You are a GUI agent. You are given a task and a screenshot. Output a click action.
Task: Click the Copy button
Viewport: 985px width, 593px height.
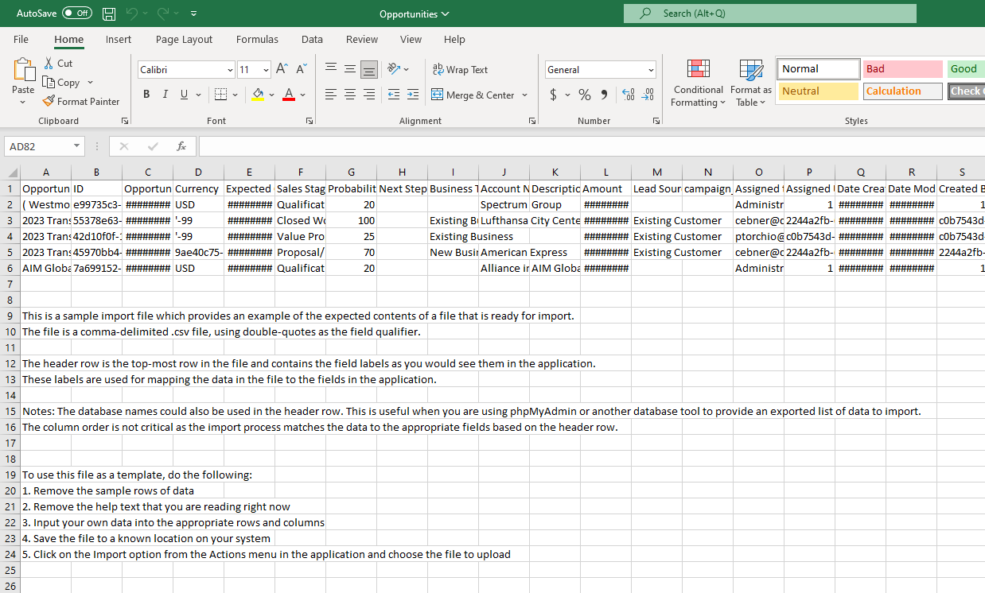[61, 82]
